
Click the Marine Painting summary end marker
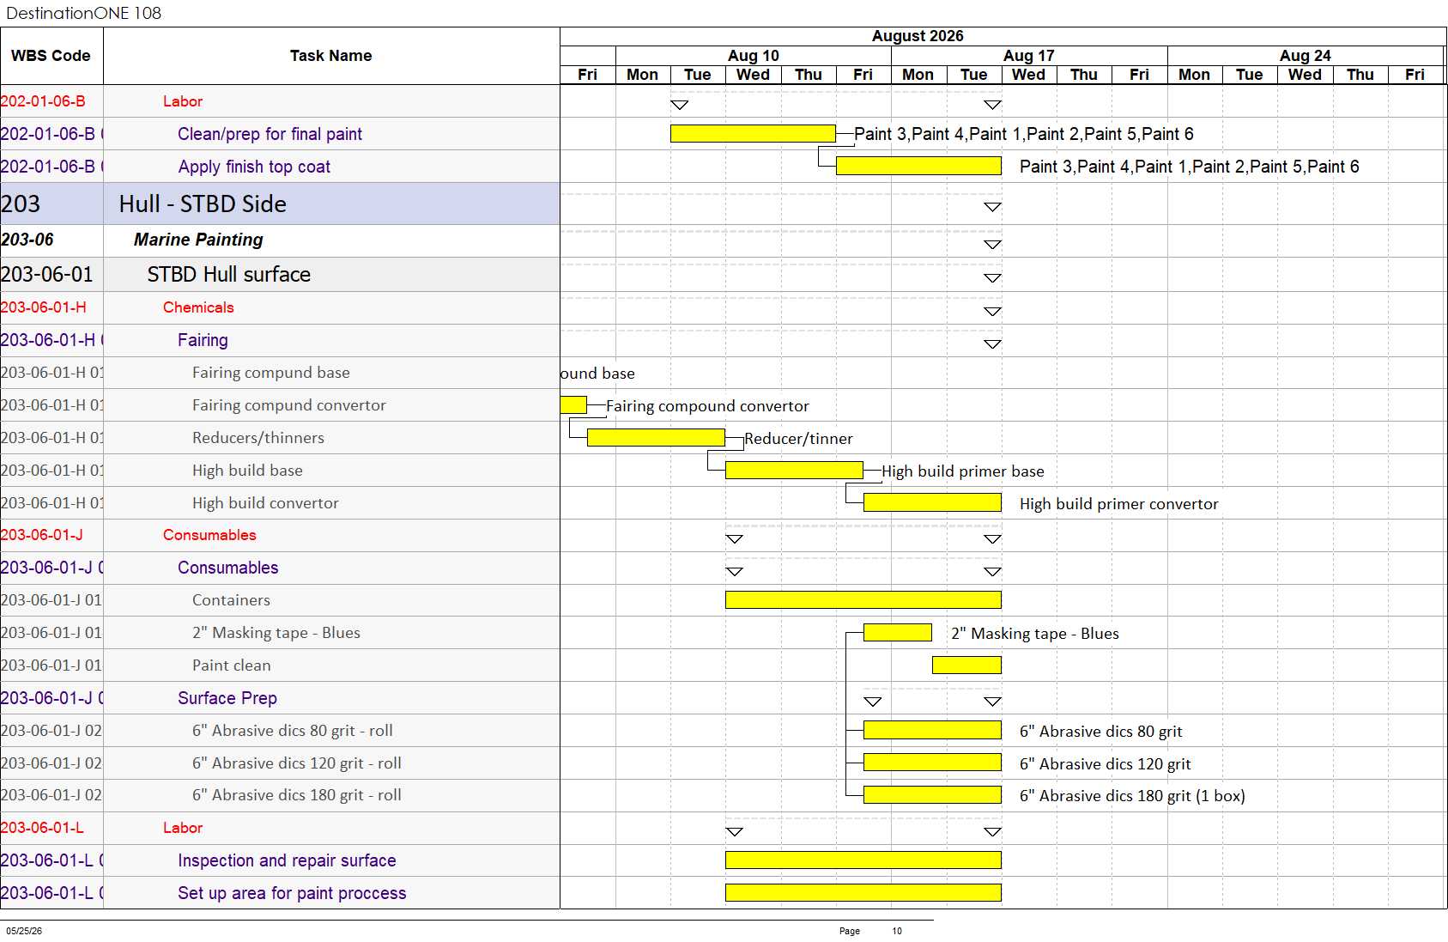click(992, 245)
